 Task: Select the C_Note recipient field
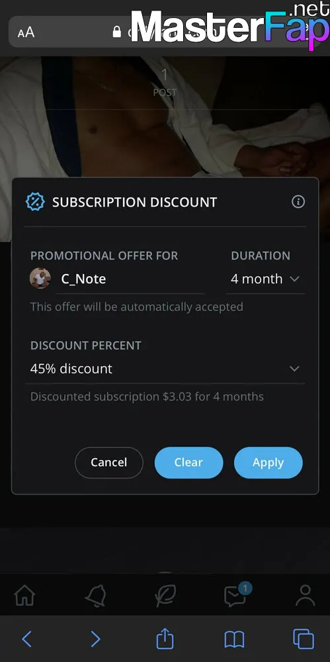(131, 279)
